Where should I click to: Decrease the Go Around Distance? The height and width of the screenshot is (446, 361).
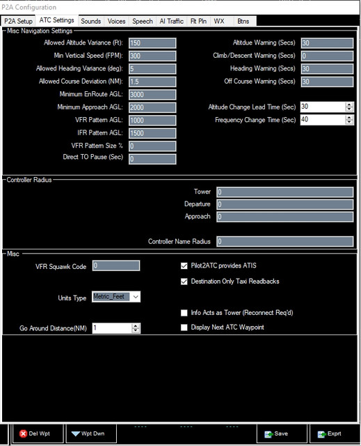136,330
